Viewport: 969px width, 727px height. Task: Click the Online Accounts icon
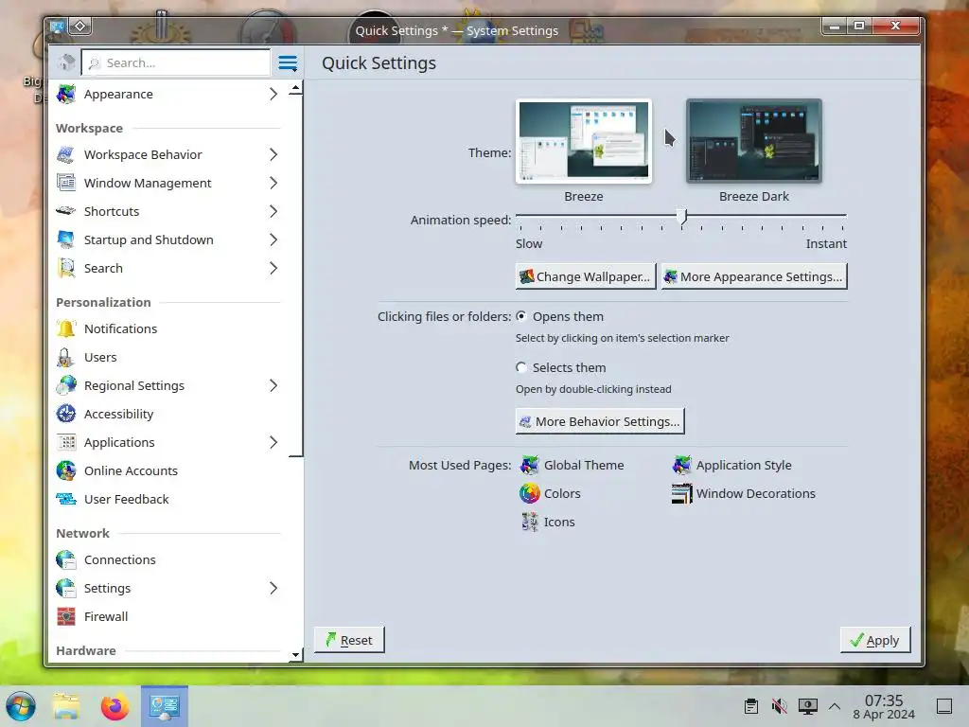coord(66,471)
